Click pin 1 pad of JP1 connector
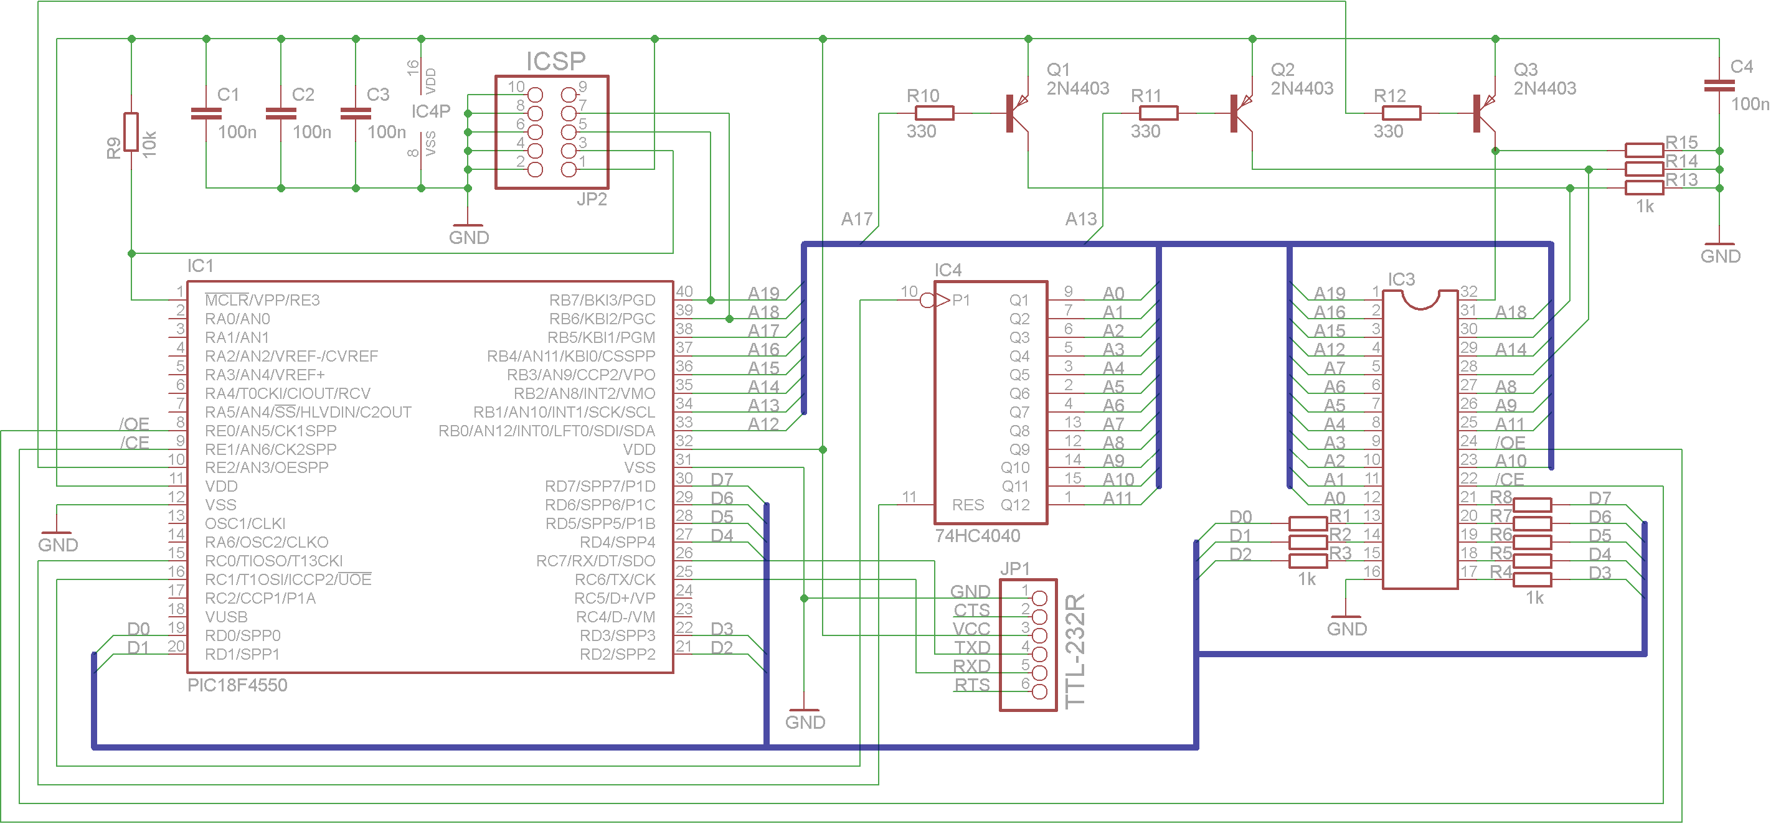The height and width of the screenshot is (824, 1781). click(1039, 598)
